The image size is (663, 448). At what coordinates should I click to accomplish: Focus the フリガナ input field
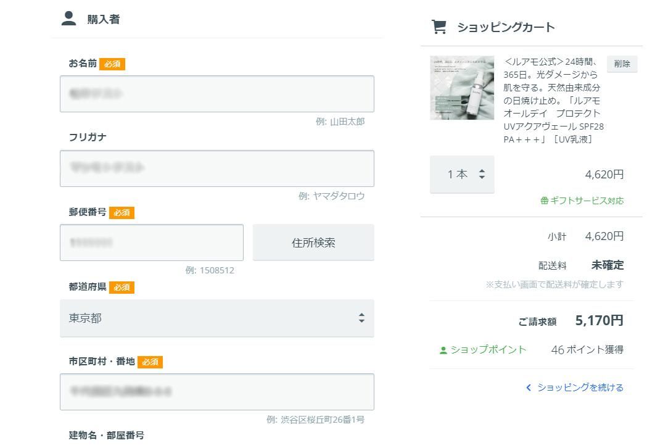[216, 168]
